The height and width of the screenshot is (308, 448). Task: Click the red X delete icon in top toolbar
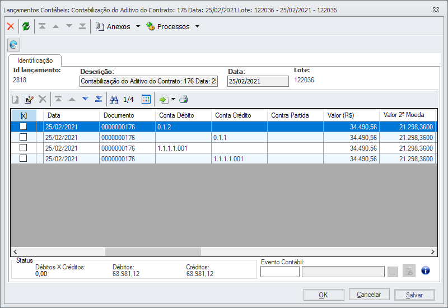coord(11,26)
